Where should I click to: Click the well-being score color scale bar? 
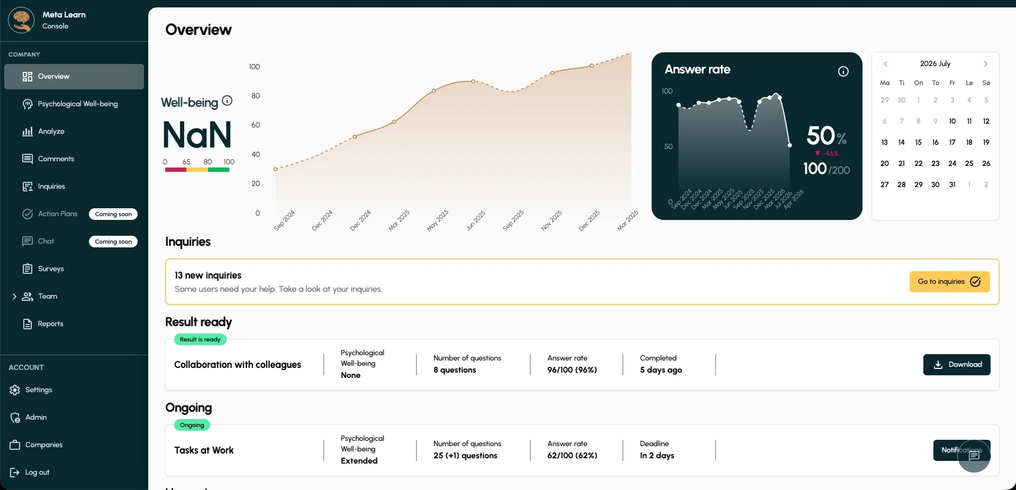pyautogui.click(x=197, y=170)
